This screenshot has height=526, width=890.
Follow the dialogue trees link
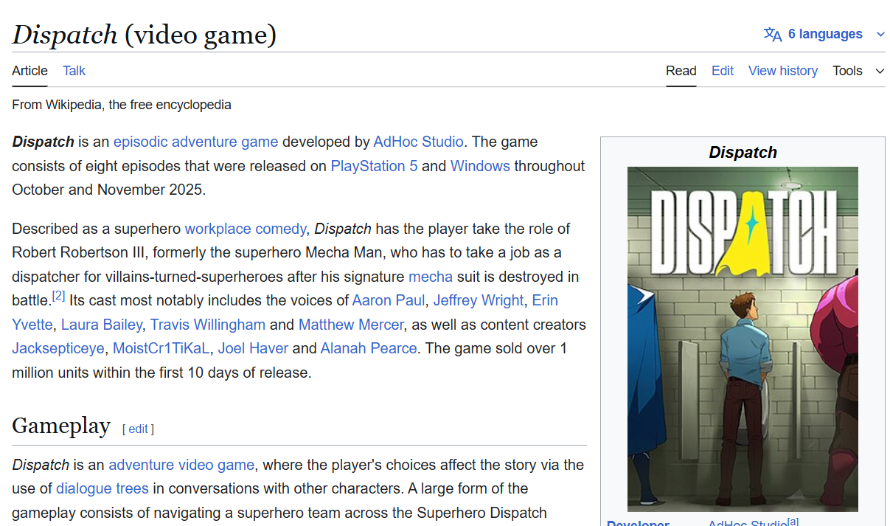coord(102,488)
